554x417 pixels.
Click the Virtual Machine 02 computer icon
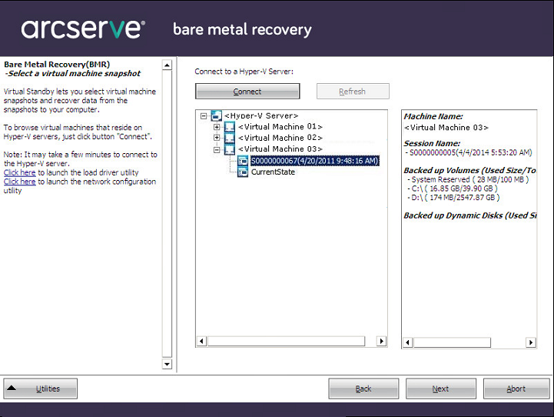pos(229,138)
